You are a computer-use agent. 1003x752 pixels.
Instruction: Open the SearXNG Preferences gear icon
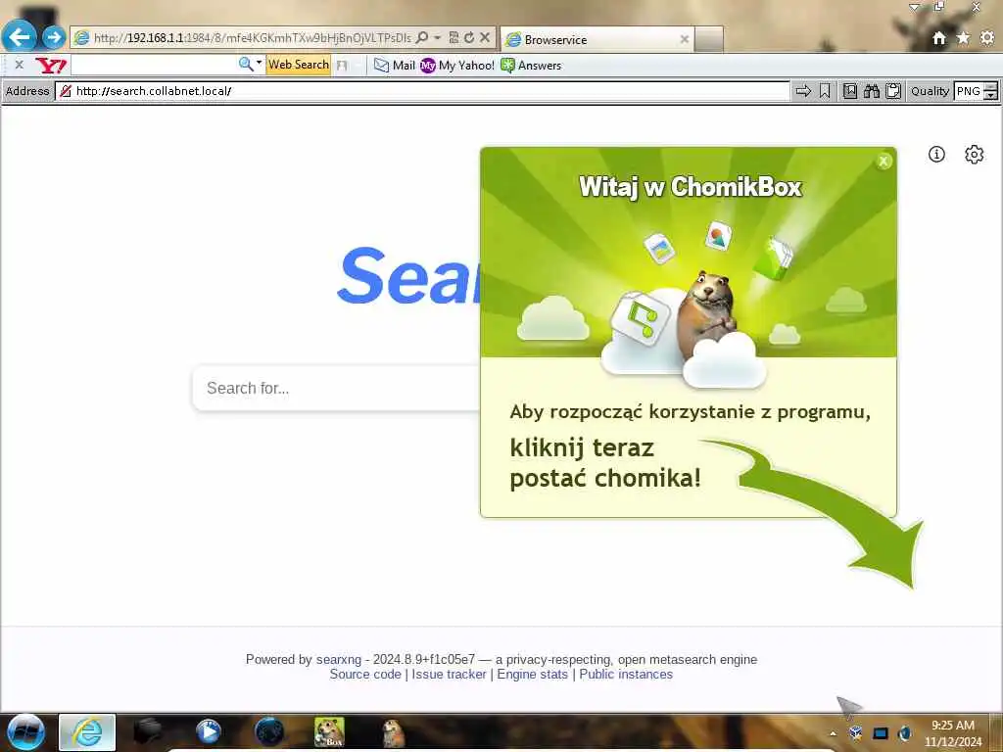[974, 154]
